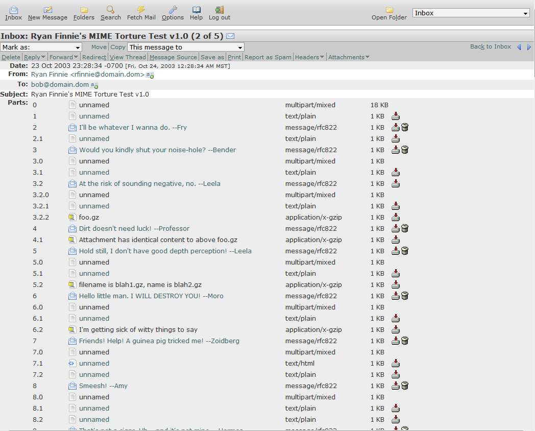Download part 5 "Hold still" message

pos(396,251)
